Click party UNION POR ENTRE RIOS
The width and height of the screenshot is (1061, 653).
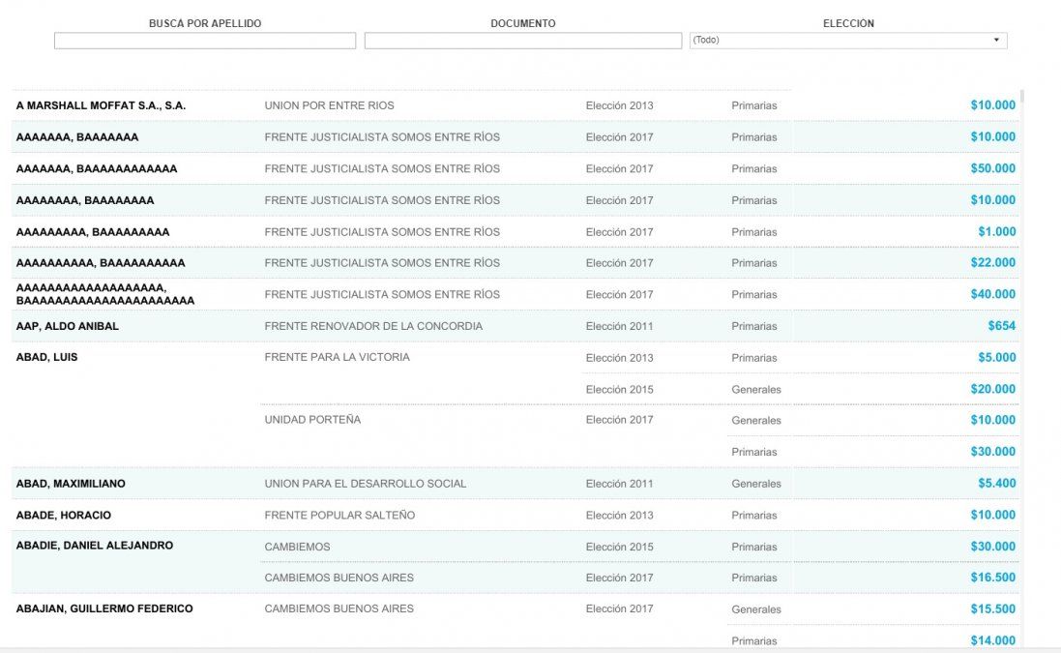(x=329, y=105)
